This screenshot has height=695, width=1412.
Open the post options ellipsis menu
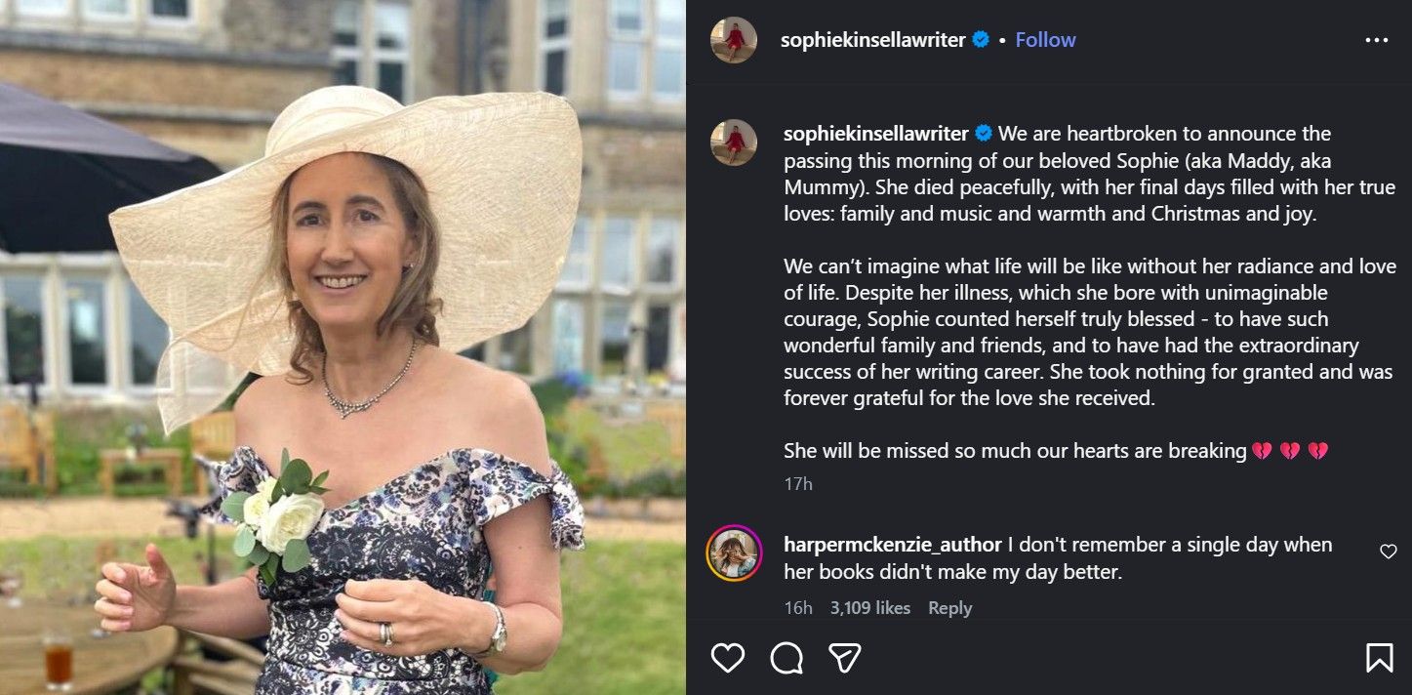[x=1378, y=39]
